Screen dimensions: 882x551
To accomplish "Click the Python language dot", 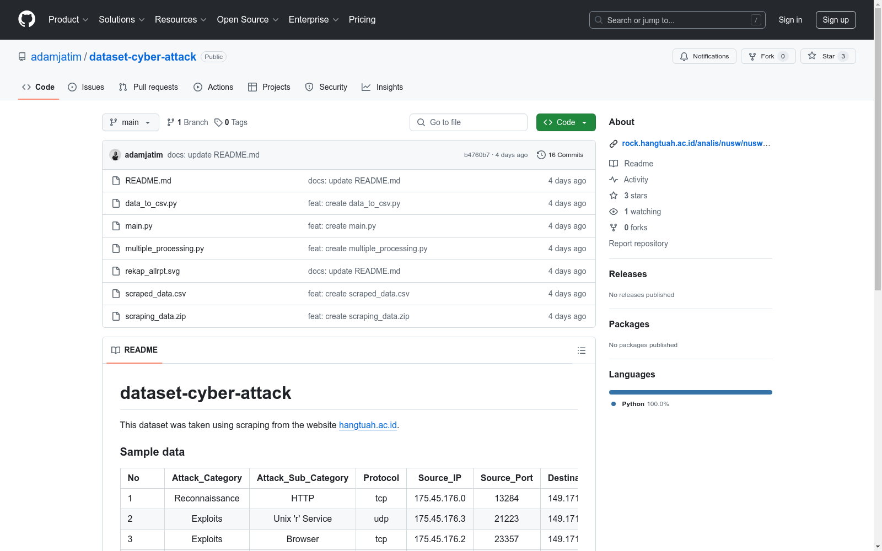I will (x=614, y=404).
